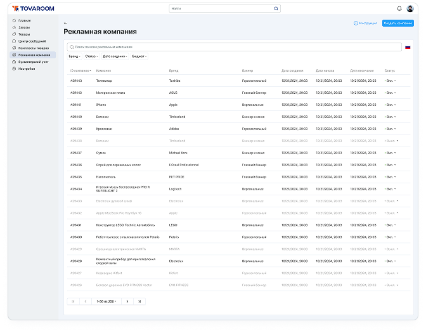
Task: Click campaign ID #29431
Action: pyautogui.click(x=76, y=225)
